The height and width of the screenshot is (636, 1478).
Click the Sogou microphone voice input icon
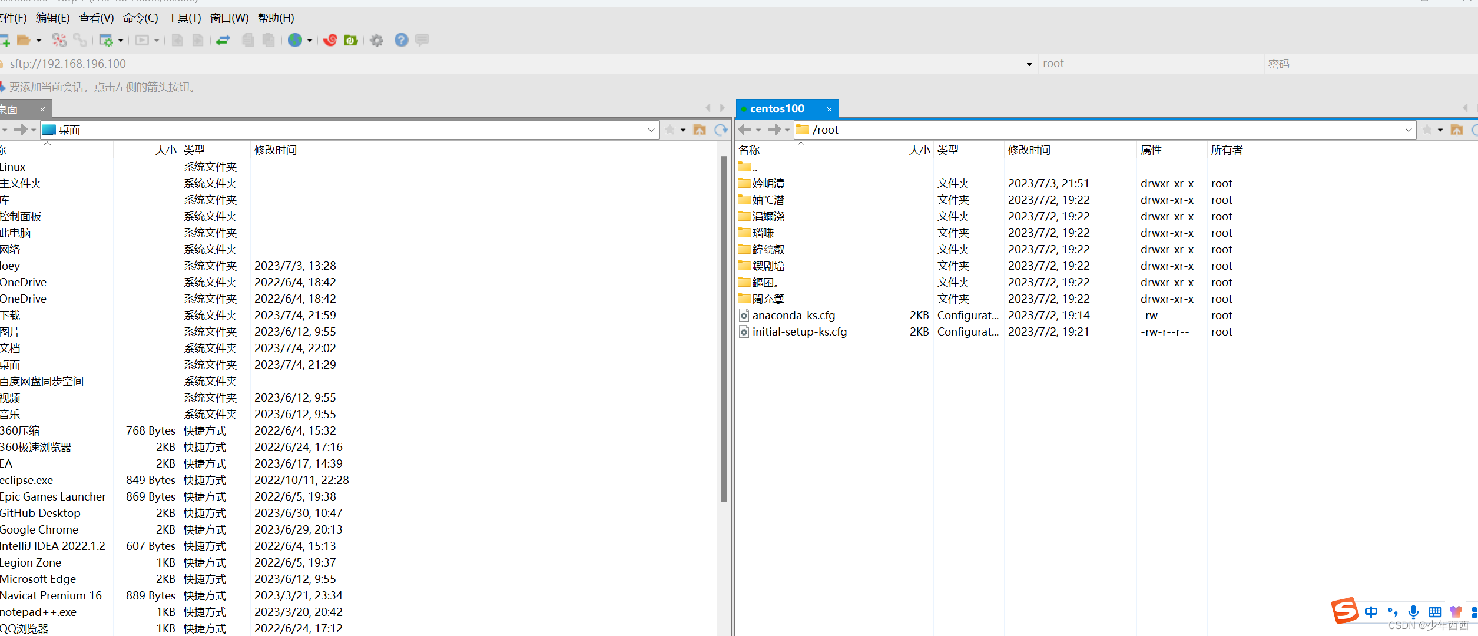coord(1413,612)
